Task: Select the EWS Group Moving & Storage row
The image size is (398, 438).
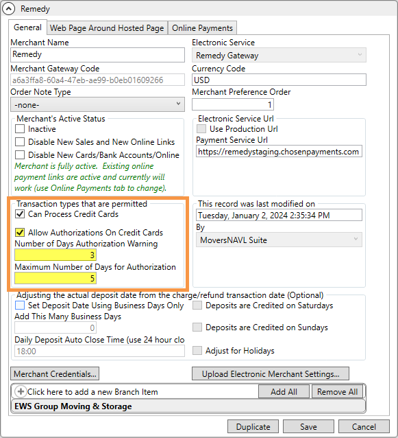Action: (x=188, y=406)
